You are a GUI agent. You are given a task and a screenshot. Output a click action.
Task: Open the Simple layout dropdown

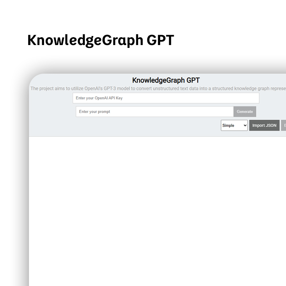234,125
